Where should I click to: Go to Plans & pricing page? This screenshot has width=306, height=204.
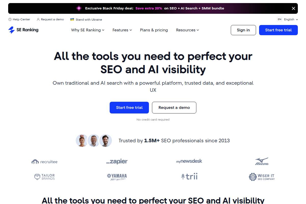154,30
